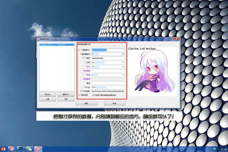Screen dimensions: 228x152
Task: Click the 删除(D) delete button
Action: pos(66,94)
